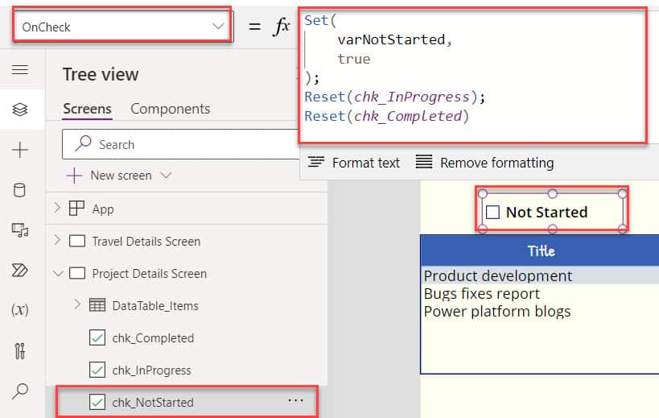659x418 pixels.
Task: Click the tree view Search field
Action: (x=181, y=144)
